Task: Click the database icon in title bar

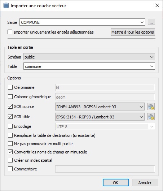Action: coord(6,6)
